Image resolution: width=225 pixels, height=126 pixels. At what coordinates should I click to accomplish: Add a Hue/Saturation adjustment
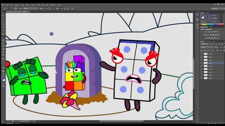pyautogui.click(x=205, y=35)
